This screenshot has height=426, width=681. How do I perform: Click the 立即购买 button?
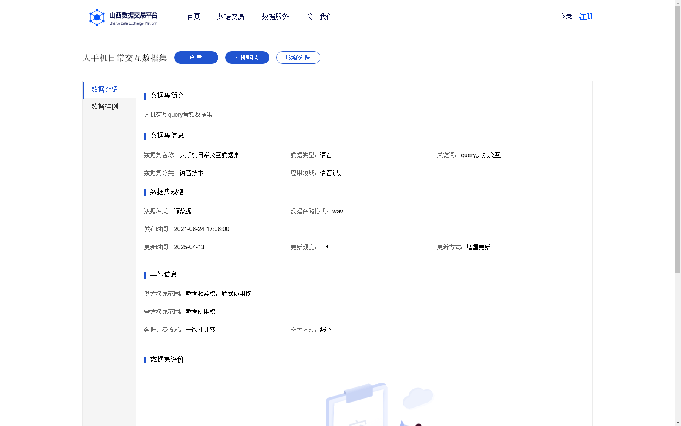[247, 58]
